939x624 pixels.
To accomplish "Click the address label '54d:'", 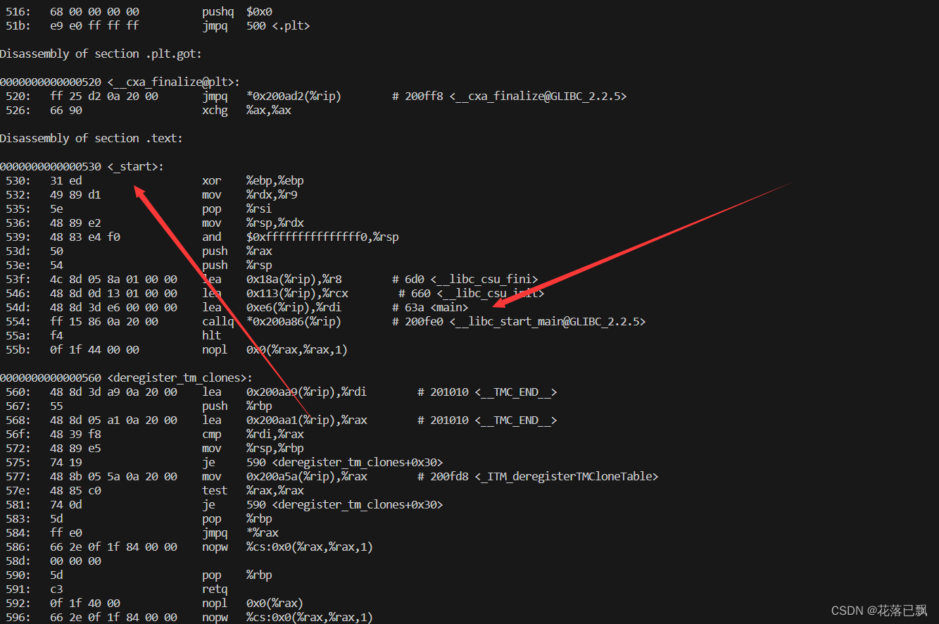I will pyautogui.click(x=18, y=308).
